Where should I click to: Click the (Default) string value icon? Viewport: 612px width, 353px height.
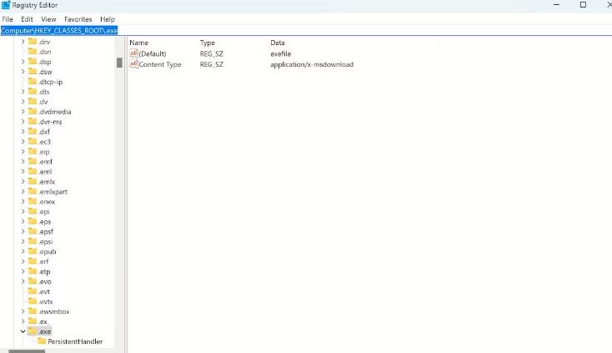(133, 53)
